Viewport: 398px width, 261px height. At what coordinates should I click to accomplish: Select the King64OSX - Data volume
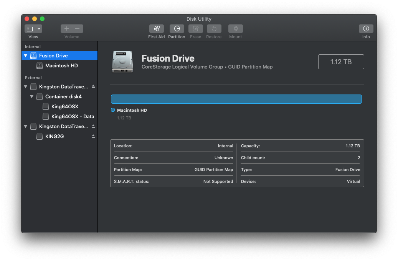[59, 116]
